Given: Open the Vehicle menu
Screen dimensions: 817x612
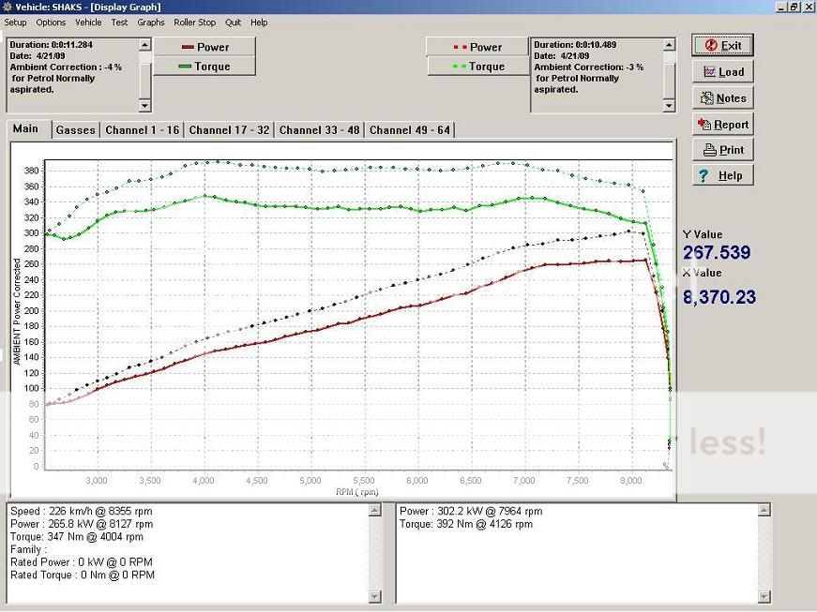Looking at the screenshot, I should point(88,22).
